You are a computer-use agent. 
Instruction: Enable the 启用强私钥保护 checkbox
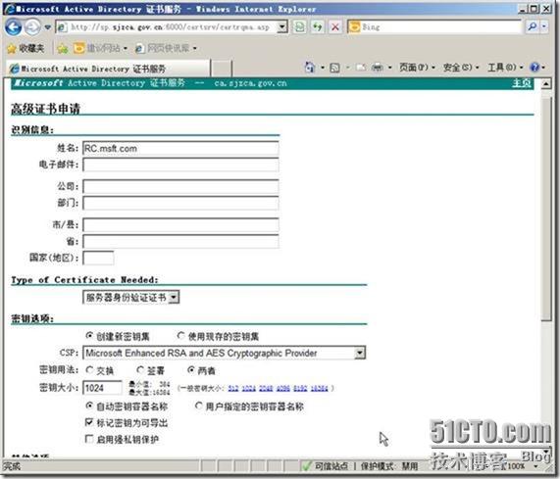tap(89, 439)
